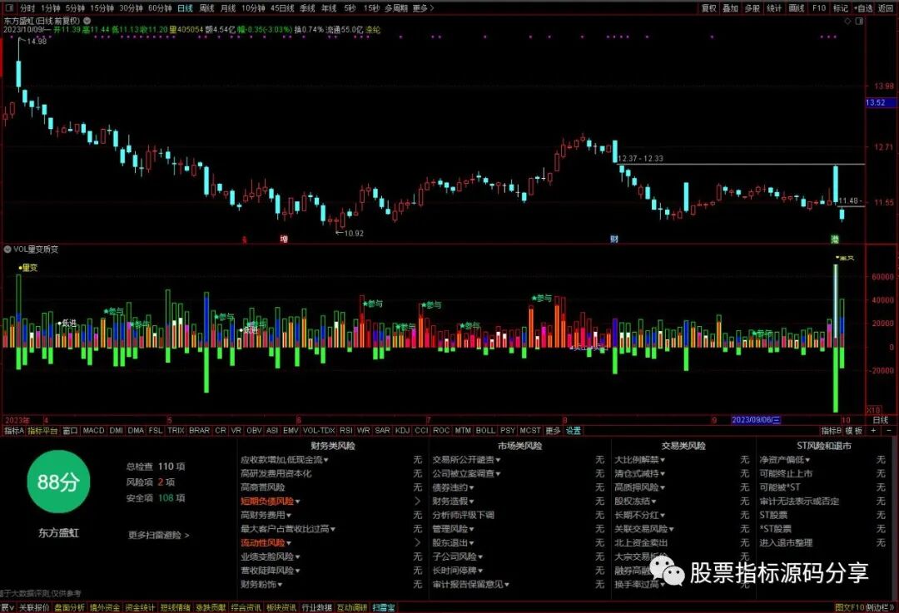899x613 pixels.
Task: Open indicator 设置 settings
Action: point(574,430)
